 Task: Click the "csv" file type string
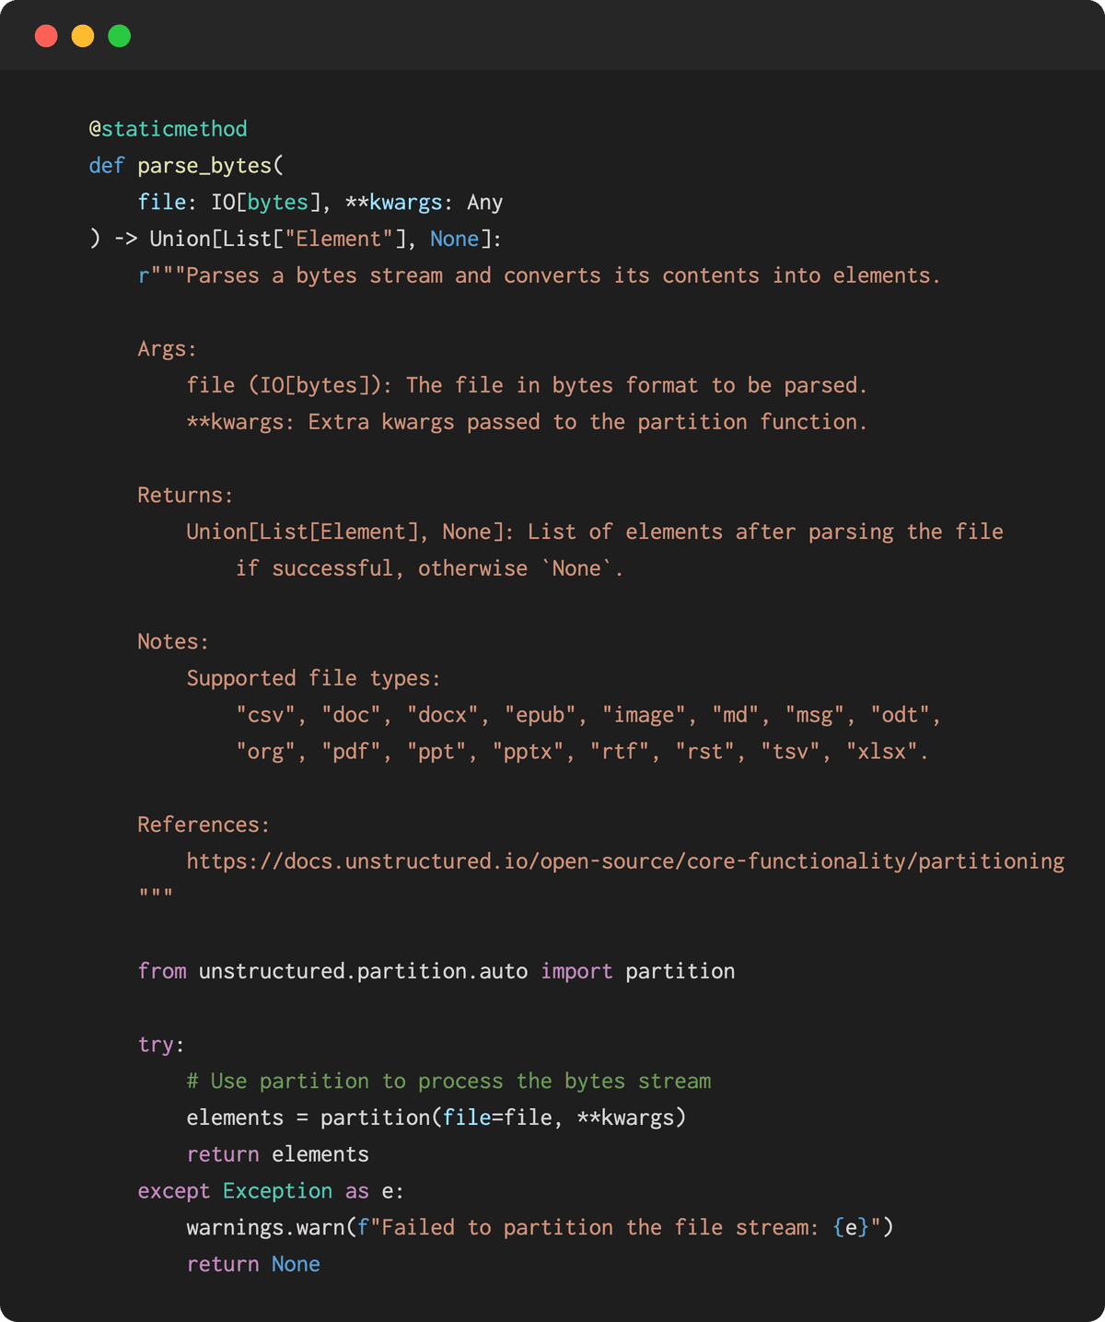266,715
